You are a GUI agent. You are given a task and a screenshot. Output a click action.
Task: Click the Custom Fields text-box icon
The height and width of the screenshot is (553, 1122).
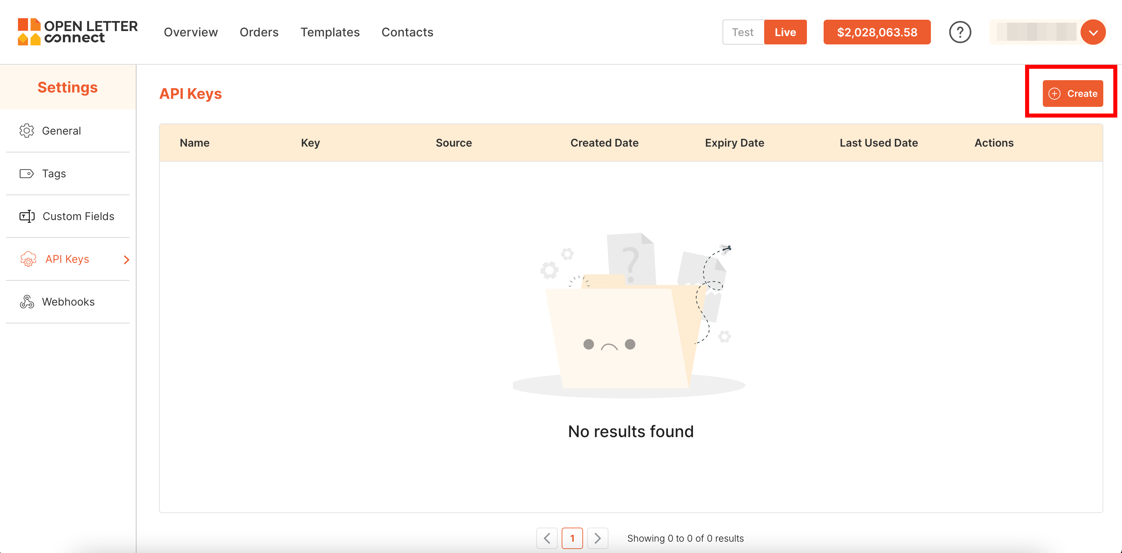[x=27, y=216]
